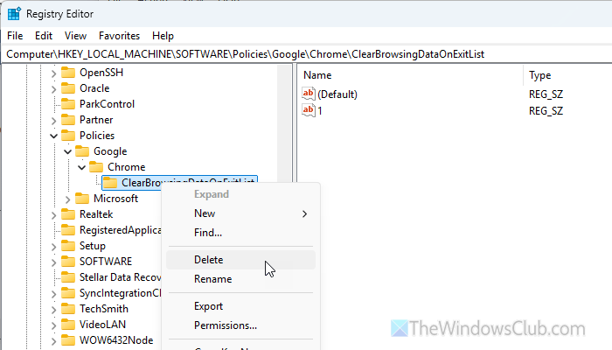Select the ClearBrowsingDataOnExitList folder icon
The image size is (612, 350).
pos(110,183)
